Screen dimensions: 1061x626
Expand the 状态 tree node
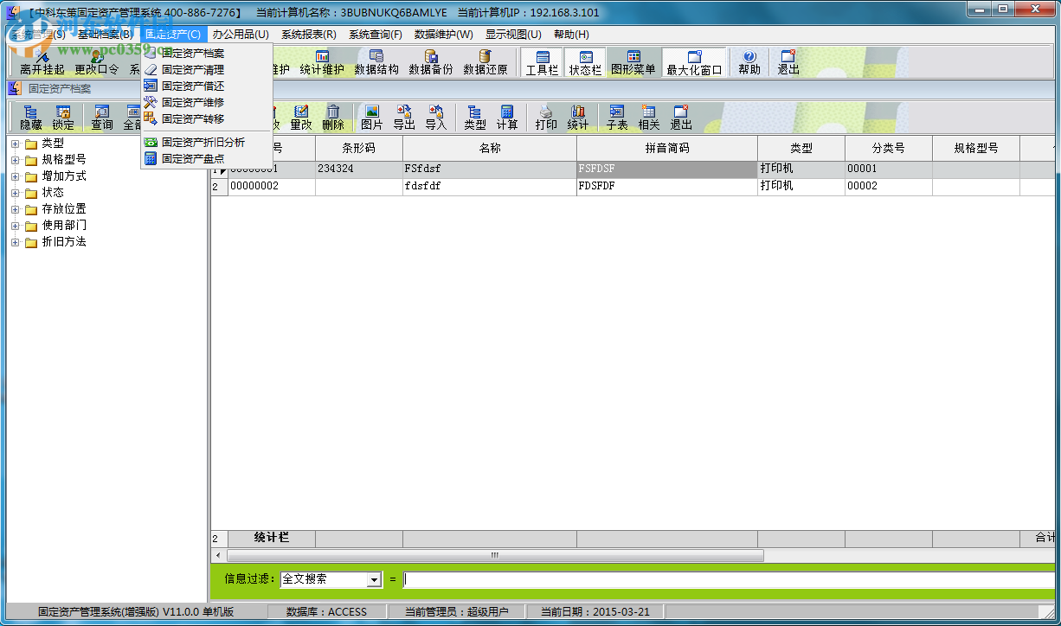point(15,193)
